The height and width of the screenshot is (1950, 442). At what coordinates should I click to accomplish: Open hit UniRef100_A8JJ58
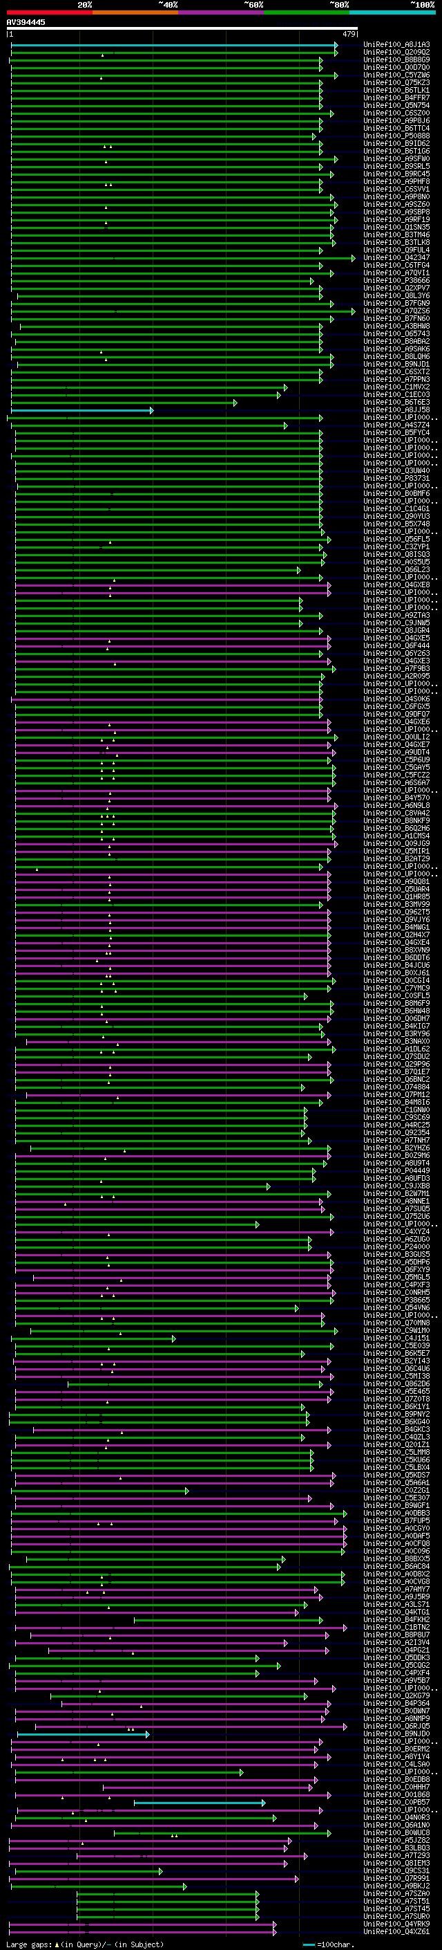pyautogui.click(x=396, y=410)
